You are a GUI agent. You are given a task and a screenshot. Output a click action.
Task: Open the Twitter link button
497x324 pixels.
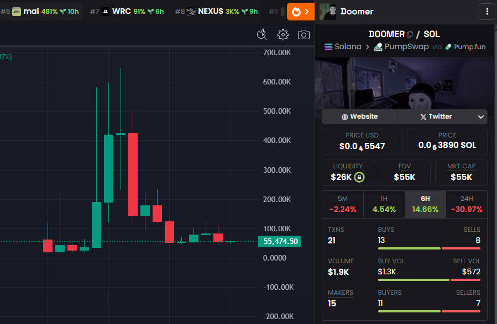[436, 116]
